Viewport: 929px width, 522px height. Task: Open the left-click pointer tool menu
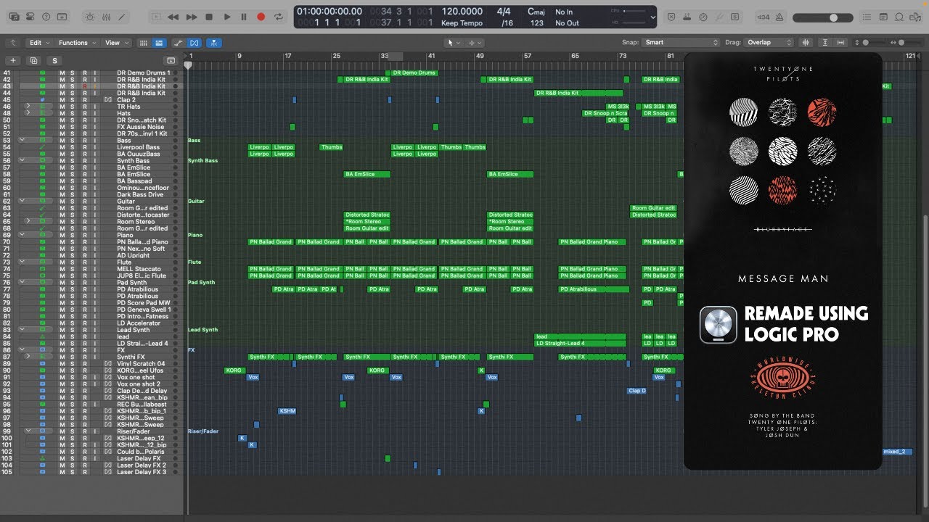pyautogui.click(x=454, y=43)
